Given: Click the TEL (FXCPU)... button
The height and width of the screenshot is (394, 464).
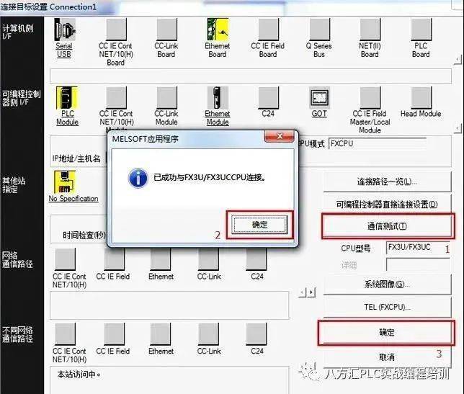Looking at the screenshot, I should pos(387,307).
